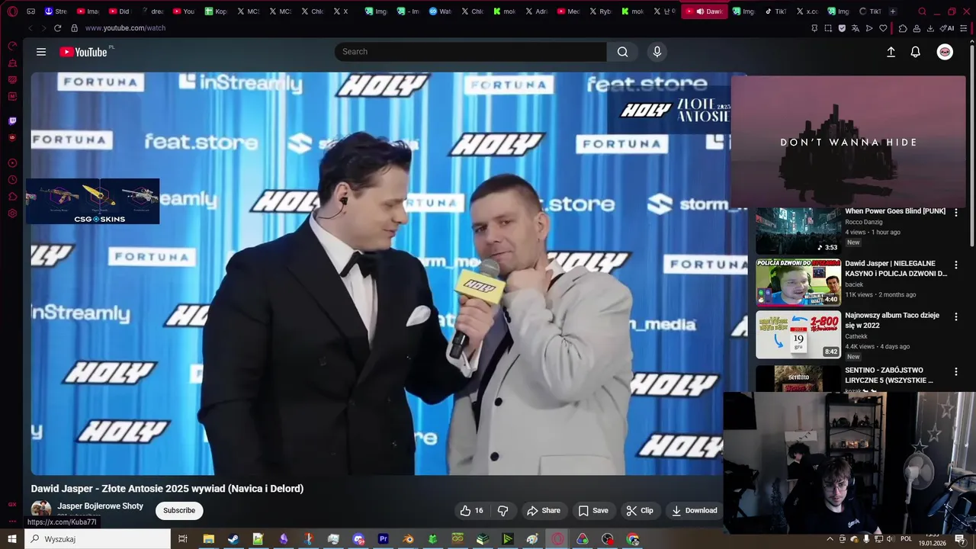Open Chrome from the Windows taskbar

coord(632,539)
